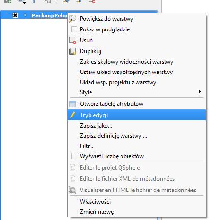Choose Zapisz jako... from the context menu

pyautogui.click(x=96, y=126)
